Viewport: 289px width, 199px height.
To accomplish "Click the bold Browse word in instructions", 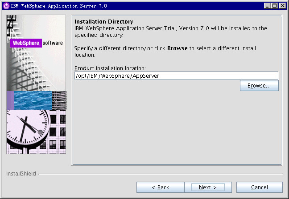I will click(x=177, y=48).
